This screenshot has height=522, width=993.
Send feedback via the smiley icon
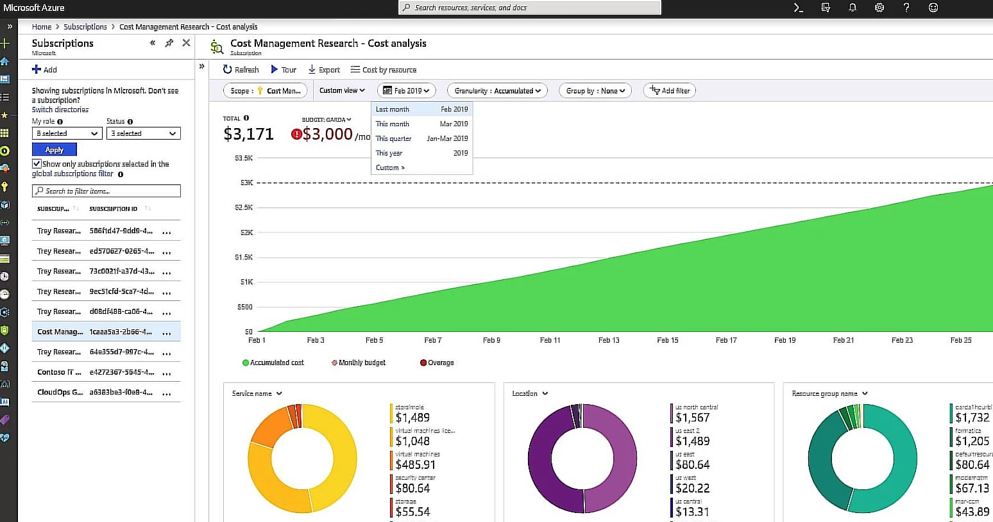(x=933, y=7)
